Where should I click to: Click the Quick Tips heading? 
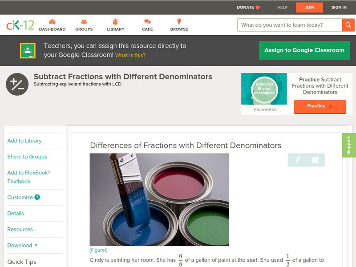click(x=22, y=262)
